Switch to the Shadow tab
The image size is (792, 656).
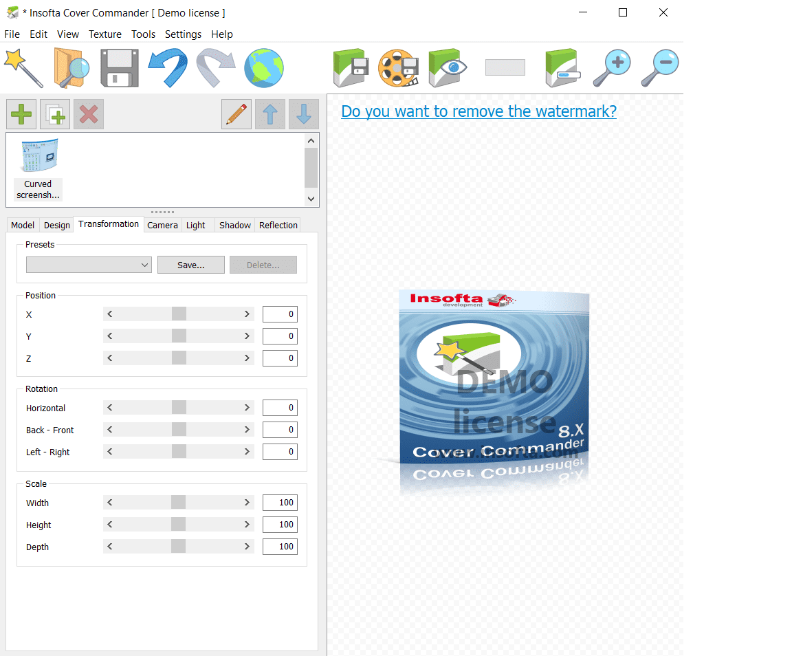[235, 226]
